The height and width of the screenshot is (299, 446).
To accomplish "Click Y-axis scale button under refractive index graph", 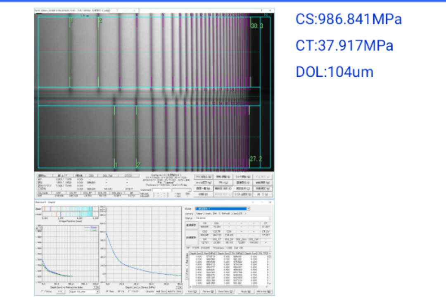I will pos(97,287).
